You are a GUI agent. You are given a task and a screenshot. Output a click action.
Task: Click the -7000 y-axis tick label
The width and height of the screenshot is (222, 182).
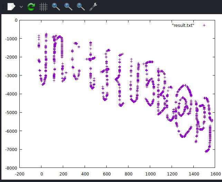11,150
